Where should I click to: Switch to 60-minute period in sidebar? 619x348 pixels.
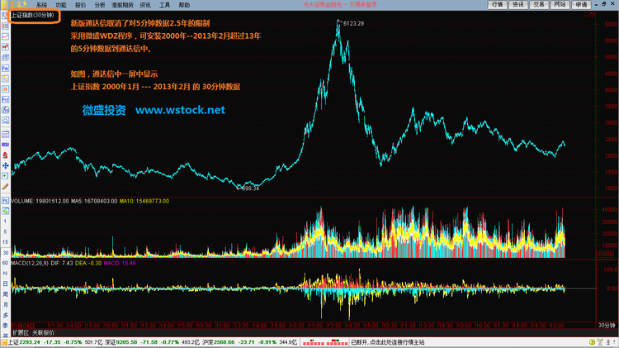5,263
